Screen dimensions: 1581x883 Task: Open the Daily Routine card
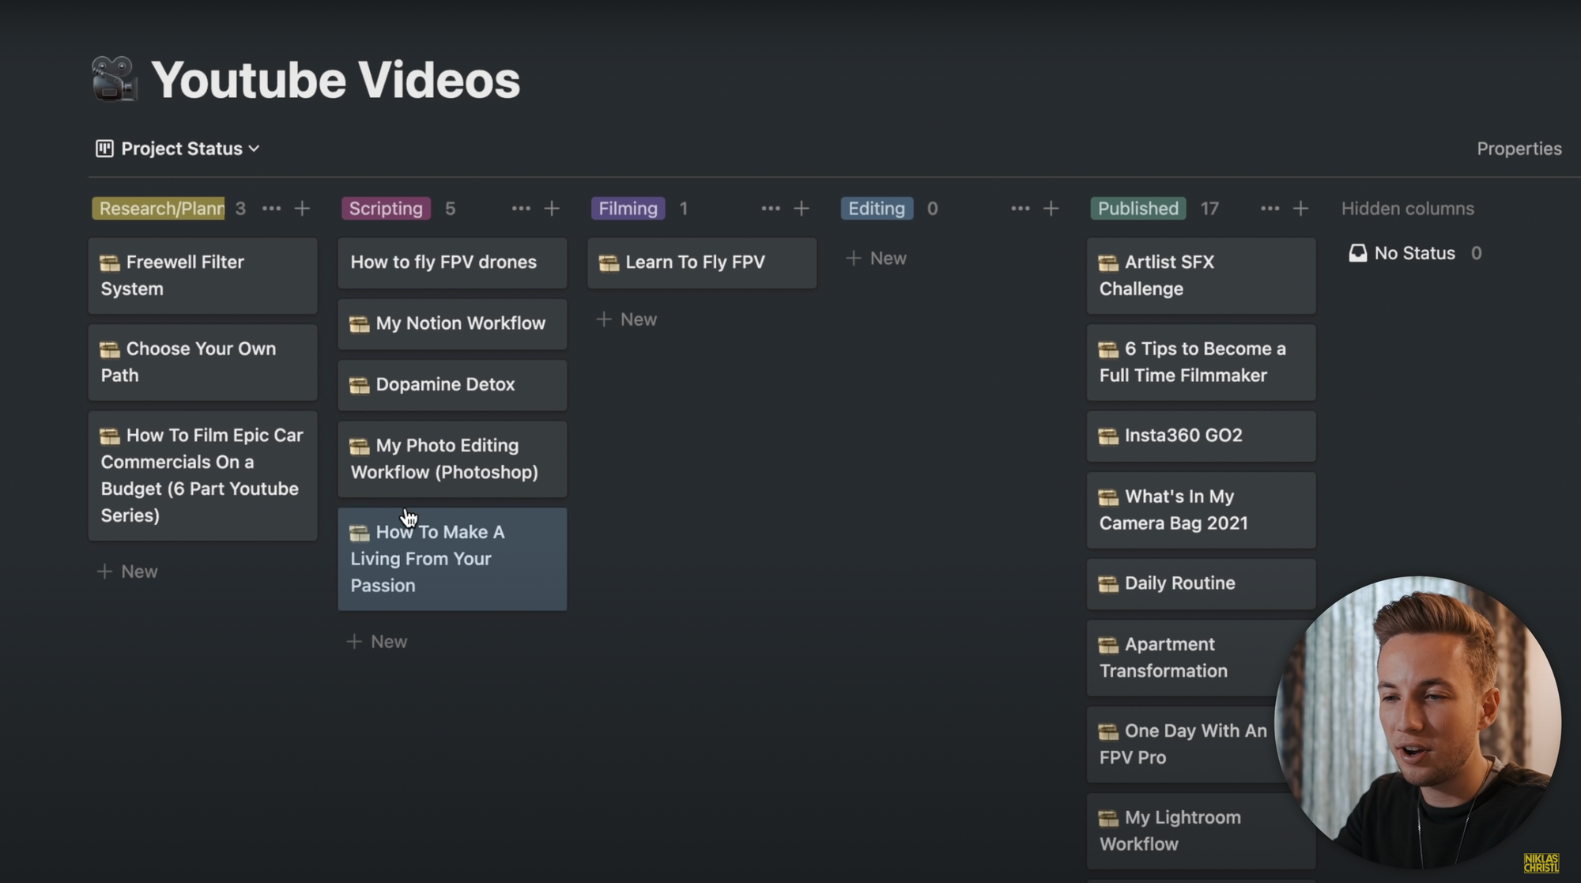(x=1202, y=583)
